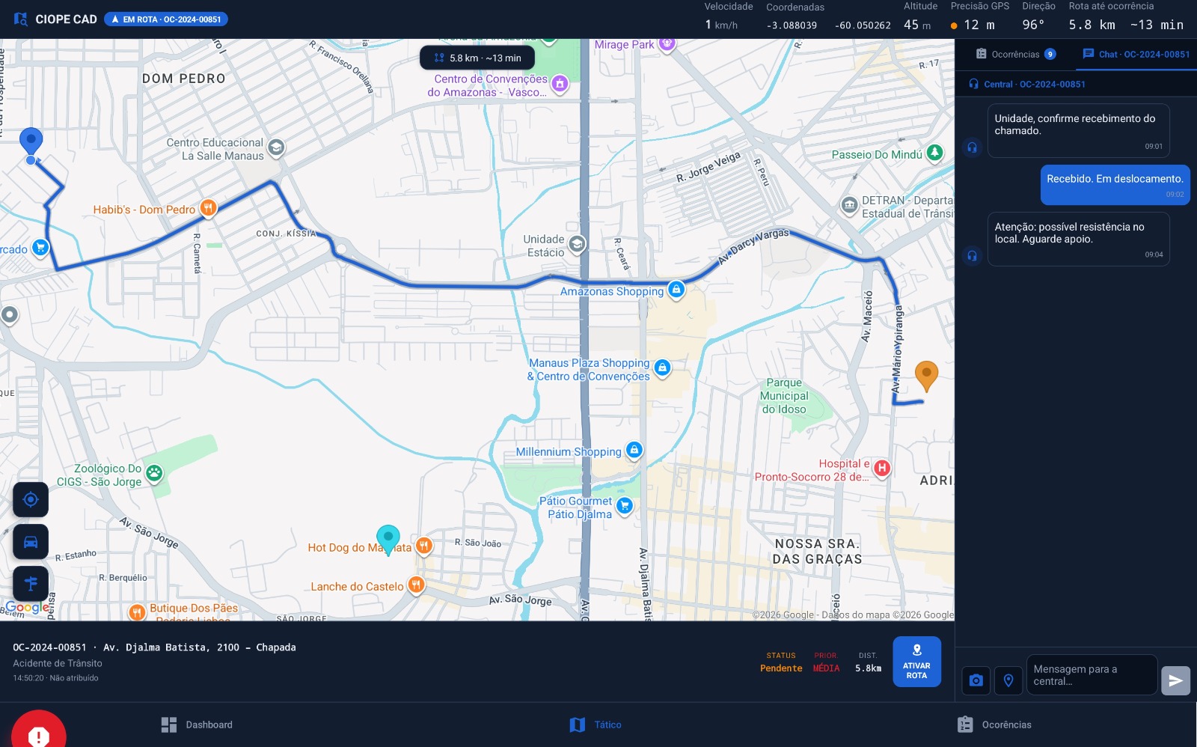Click the share location pin button
The image size is (1197, 747).
tap(1008, 680)
